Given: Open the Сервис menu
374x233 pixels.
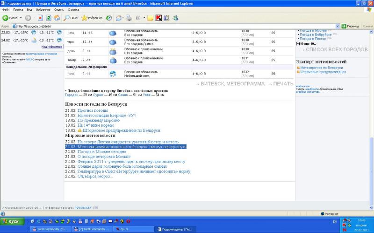Looking at the screenshot, I should point(59,10).
